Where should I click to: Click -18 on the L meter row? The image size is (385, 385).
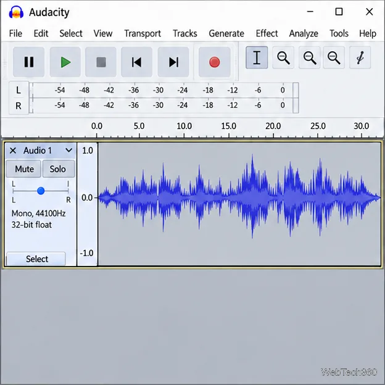[208, 90]
